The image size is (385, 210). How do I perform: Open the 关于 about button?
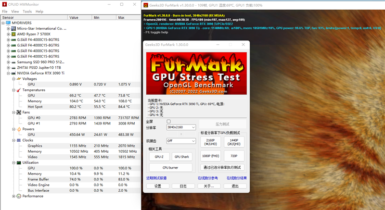pos(209,186)
